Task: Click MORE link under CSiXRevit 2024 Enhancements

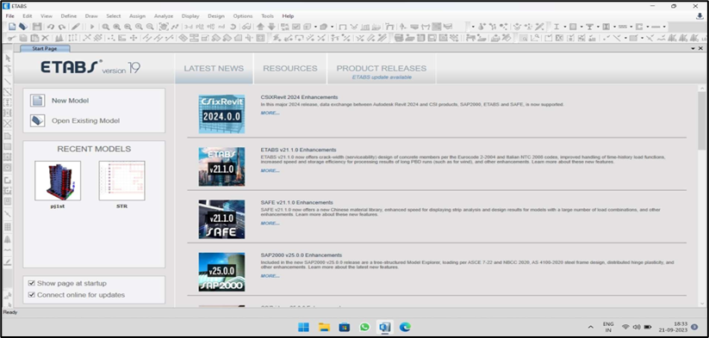Action: [x=270, y=114]
